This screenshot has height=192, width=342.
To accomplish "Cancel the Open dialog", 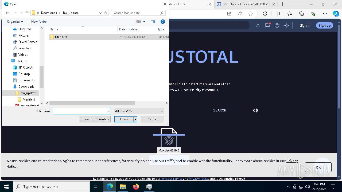I will (x=153, y=119).
